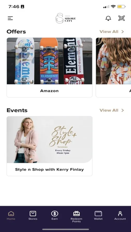Open the Stores shopping bag icon
The height and width of the screenshot is (232, 131).
point(33,213)
